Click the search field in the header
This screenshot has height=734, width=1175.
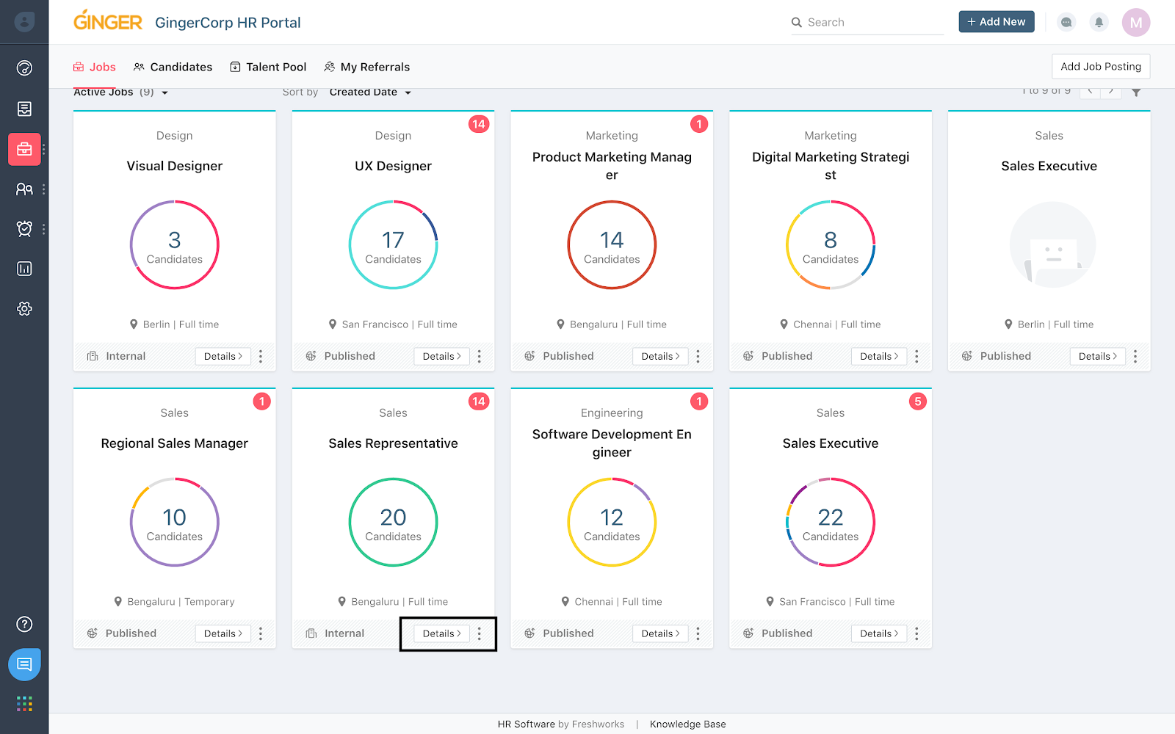coord(867,22)
